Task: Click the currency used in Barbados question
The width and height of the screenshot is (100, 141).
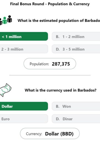Action: click(x=61, y=90)
